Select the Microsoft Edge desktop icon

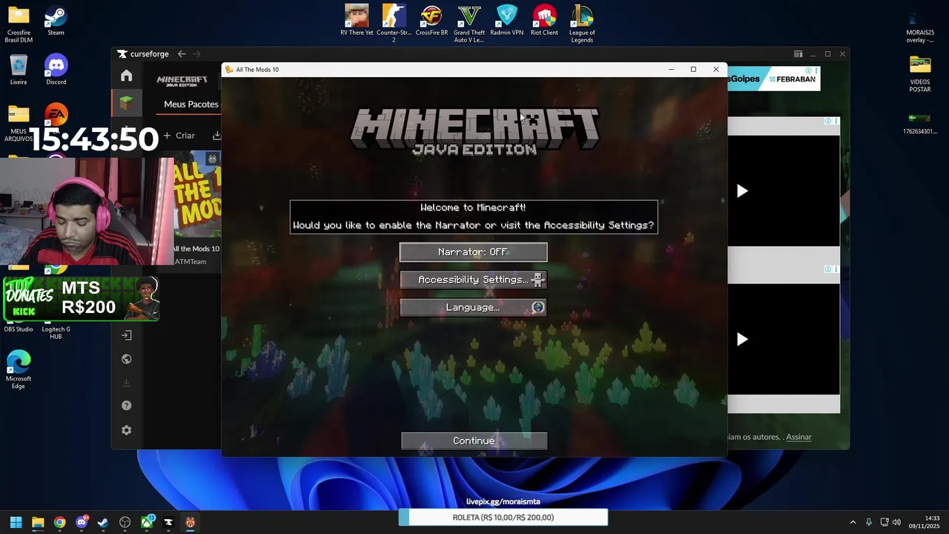click(19, 369)
